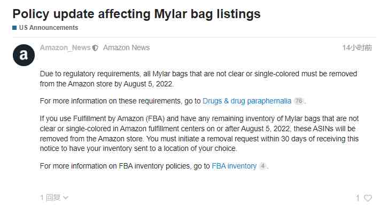Click the like count number 1
Screen dimensions: 388x208
point(358,198)
